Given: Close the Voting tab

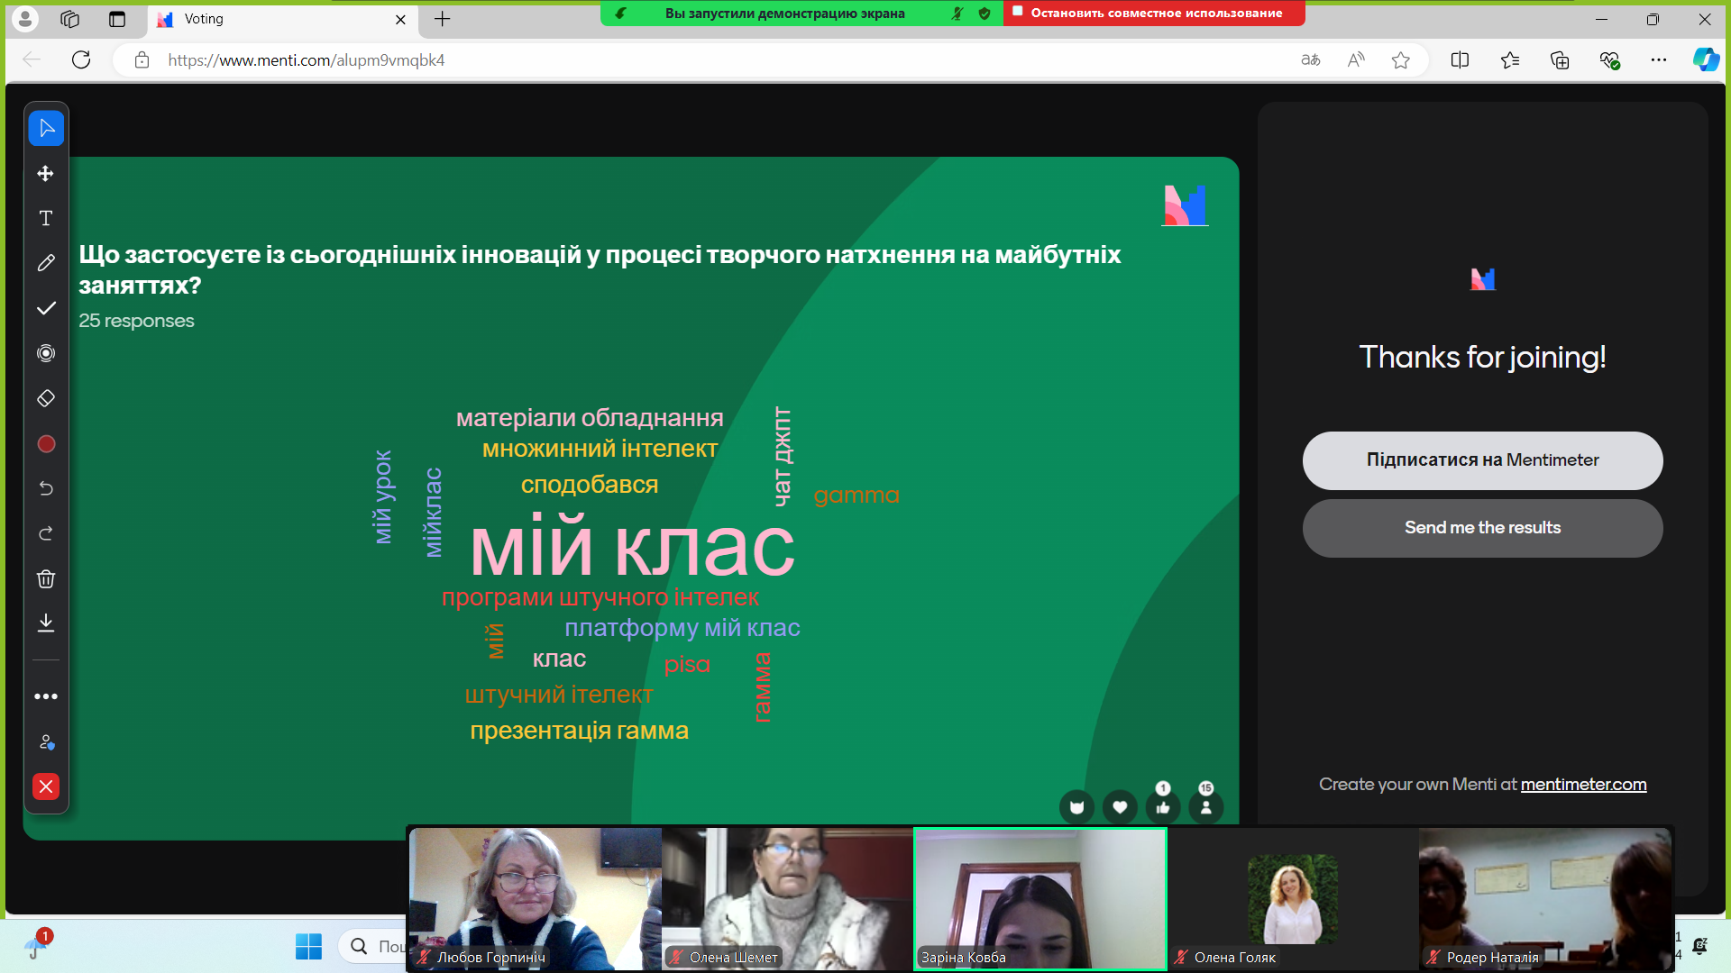Looking at the screenshot, I should tap(401, 19).
